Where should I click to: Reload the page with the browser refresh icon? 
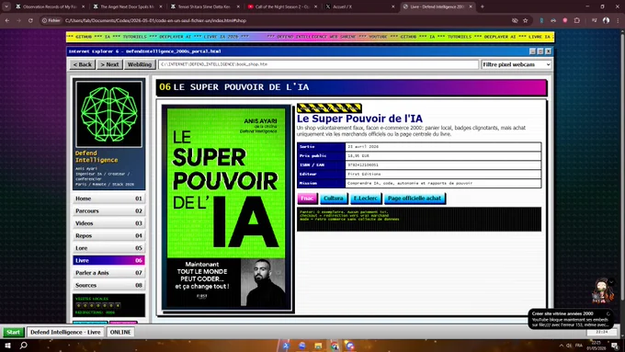pyautogui.click(x=30, y=20)
